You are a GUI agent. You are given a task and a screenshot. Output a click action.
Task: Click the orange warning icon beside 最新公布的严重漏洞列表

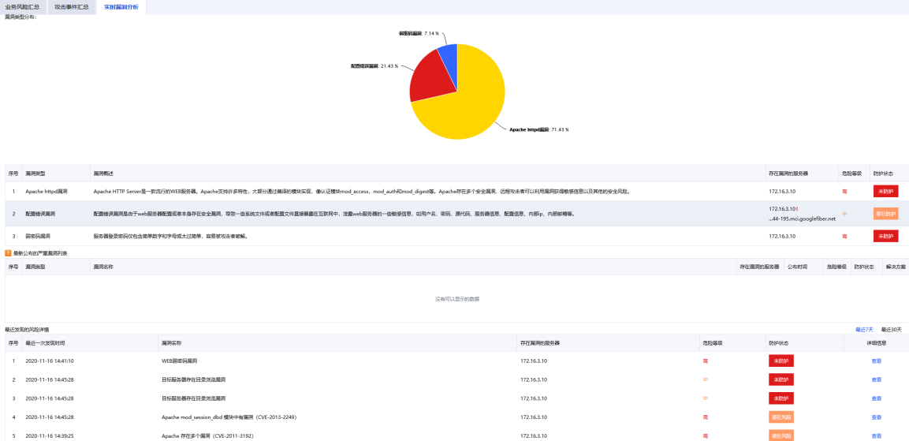click(x=8, y=253)
